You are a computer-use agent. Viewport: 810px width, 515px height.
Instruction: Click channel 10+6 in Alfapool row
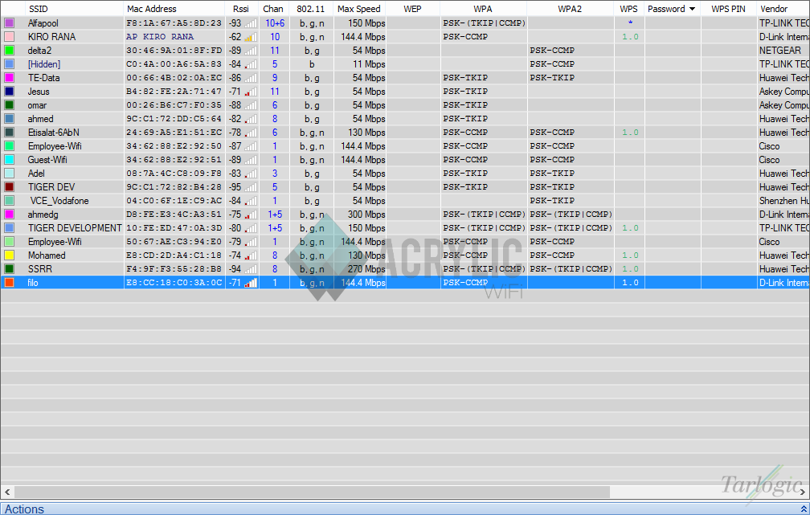(275, 22)
